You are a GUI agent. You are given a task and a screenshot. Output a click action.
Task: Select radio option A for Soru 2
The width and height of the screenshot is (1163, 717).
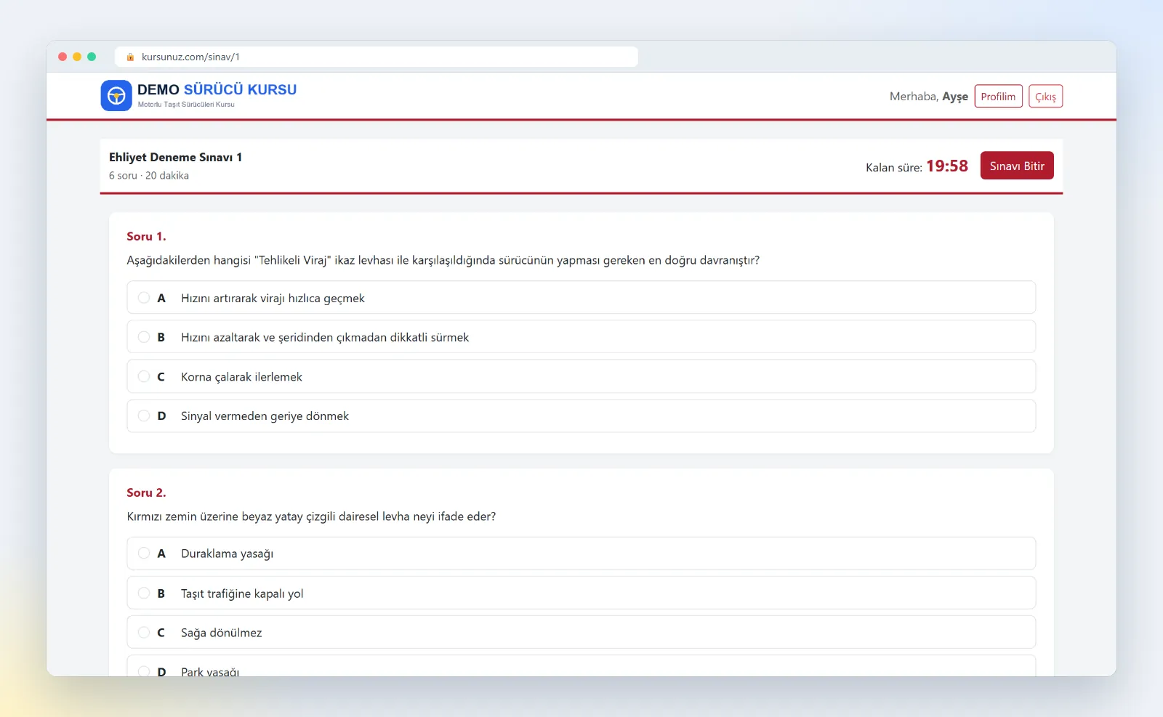coord(144,554)
